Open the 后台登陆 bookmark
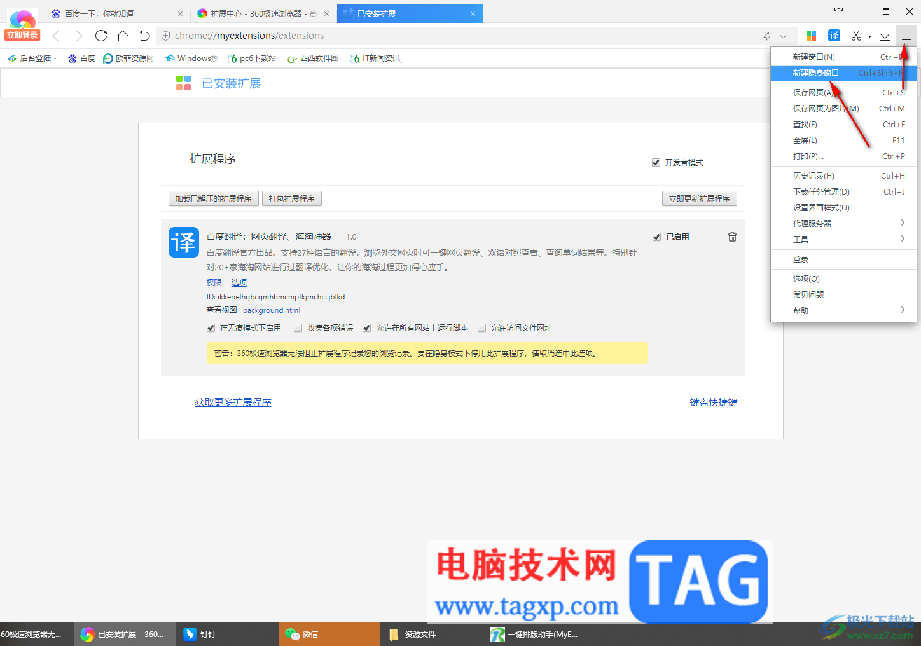921x646 pixels. [31, 58]
